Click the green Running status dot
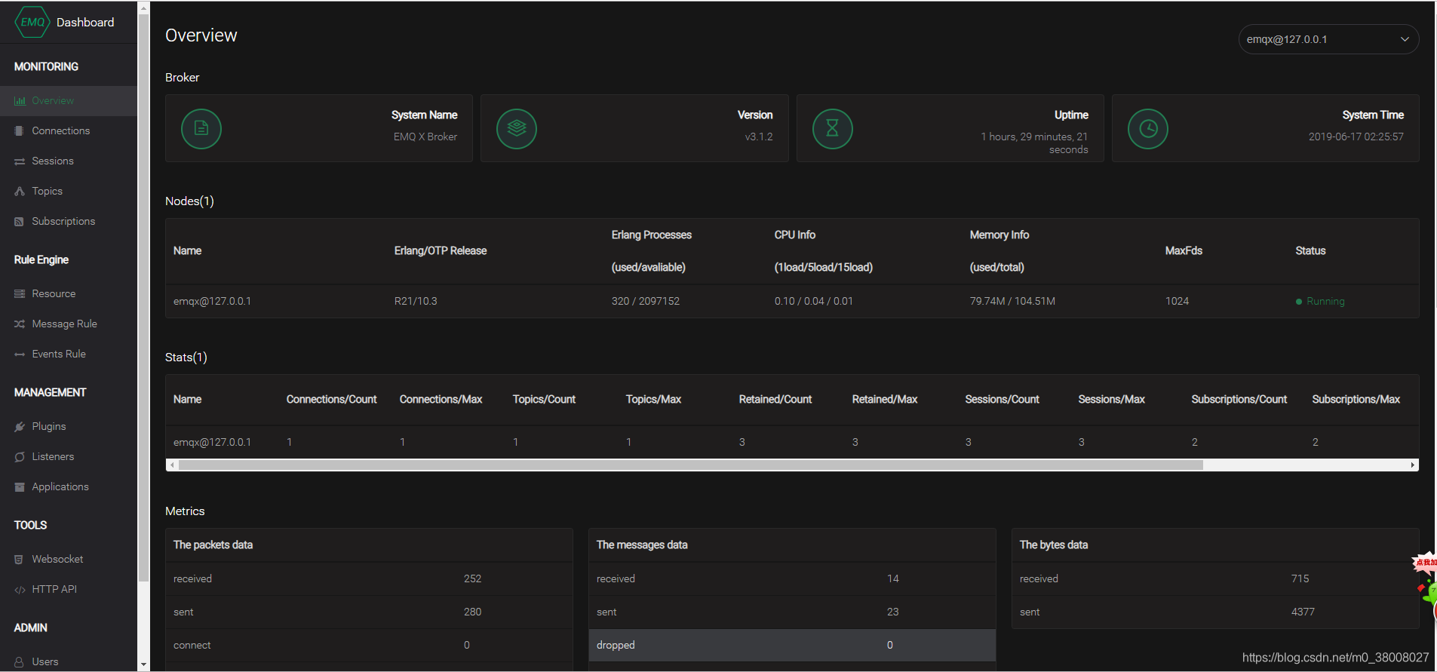Viewport: 1437px width, 672px height. click(x=1299, y=302)
